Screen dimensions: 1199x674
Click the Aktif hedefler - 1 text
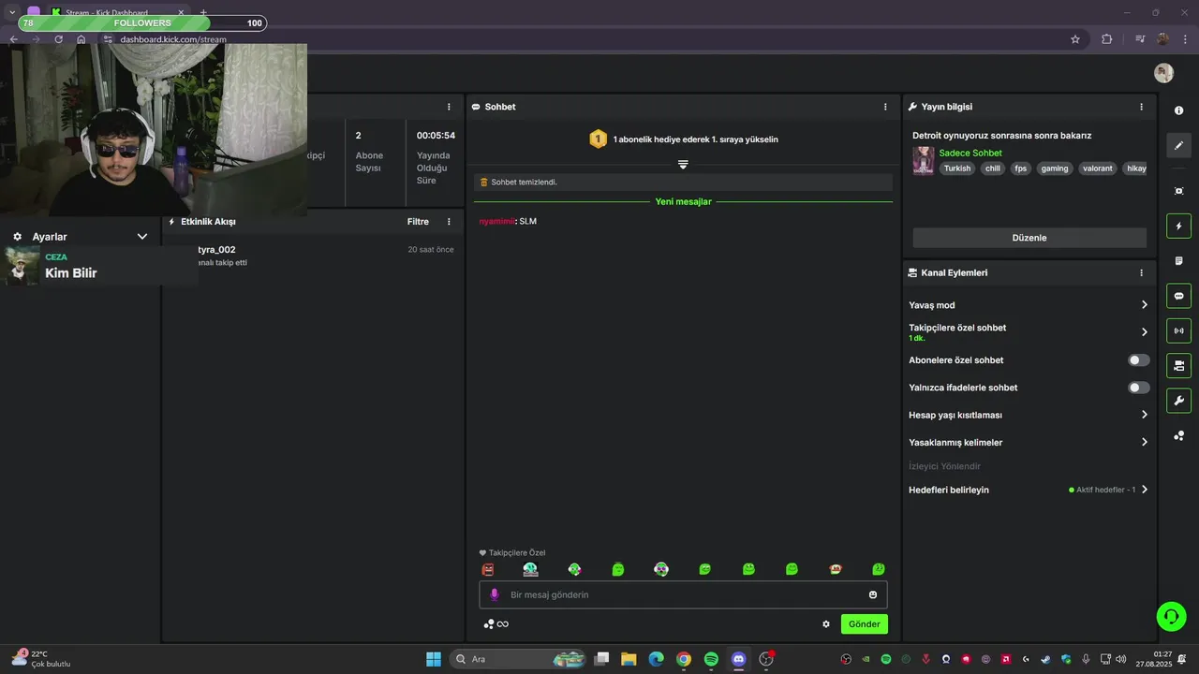[x=1106, y=490]
